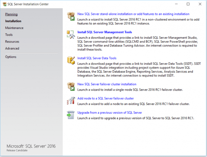Open the Advanced section
Image resolution: width=207 pixels, height=157 pixels.
[12, 49]
